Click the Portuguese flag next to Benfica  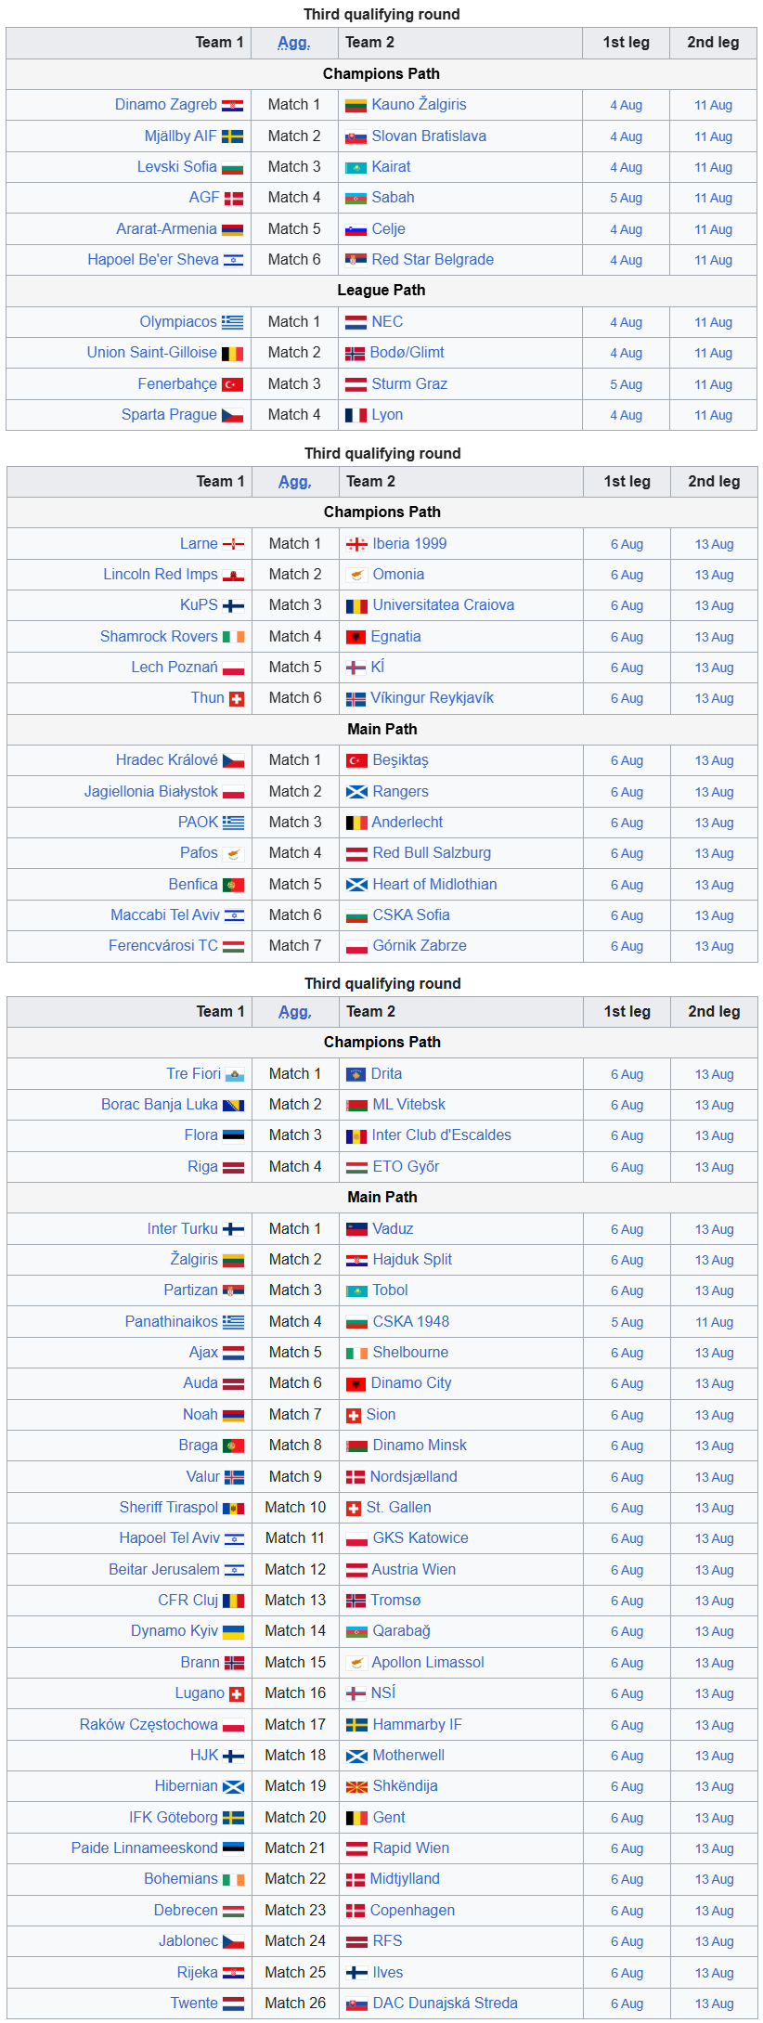pyautogui.click(x=234, y=885)
